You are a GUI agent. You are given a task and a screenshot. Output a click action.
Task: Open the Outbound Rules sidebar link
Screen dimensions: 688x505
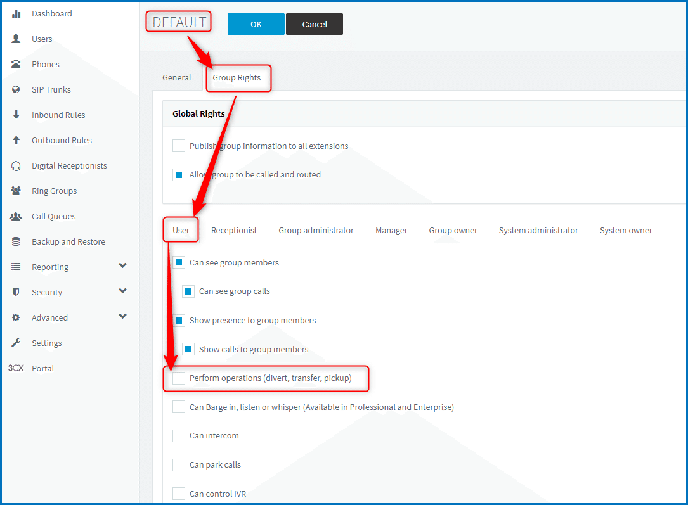(x=62, y=140)
